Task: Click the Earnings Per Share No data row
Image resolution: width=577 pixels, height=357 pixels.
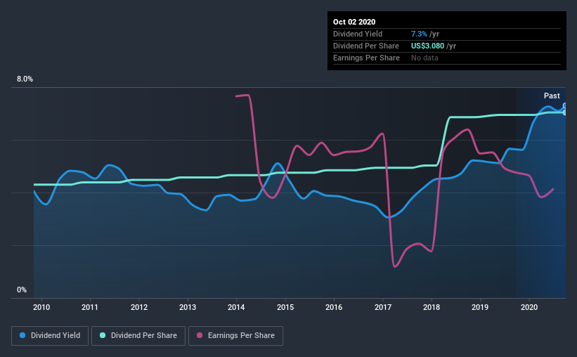Action: pos(447,58)
